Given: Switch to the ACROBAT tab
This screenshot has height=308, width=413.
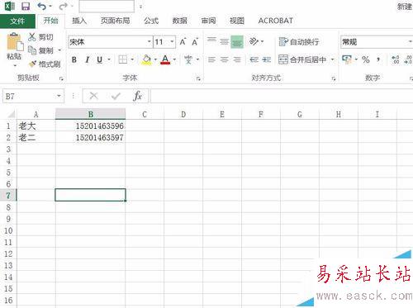Looking at the screenshot, I should click(276, 21).
